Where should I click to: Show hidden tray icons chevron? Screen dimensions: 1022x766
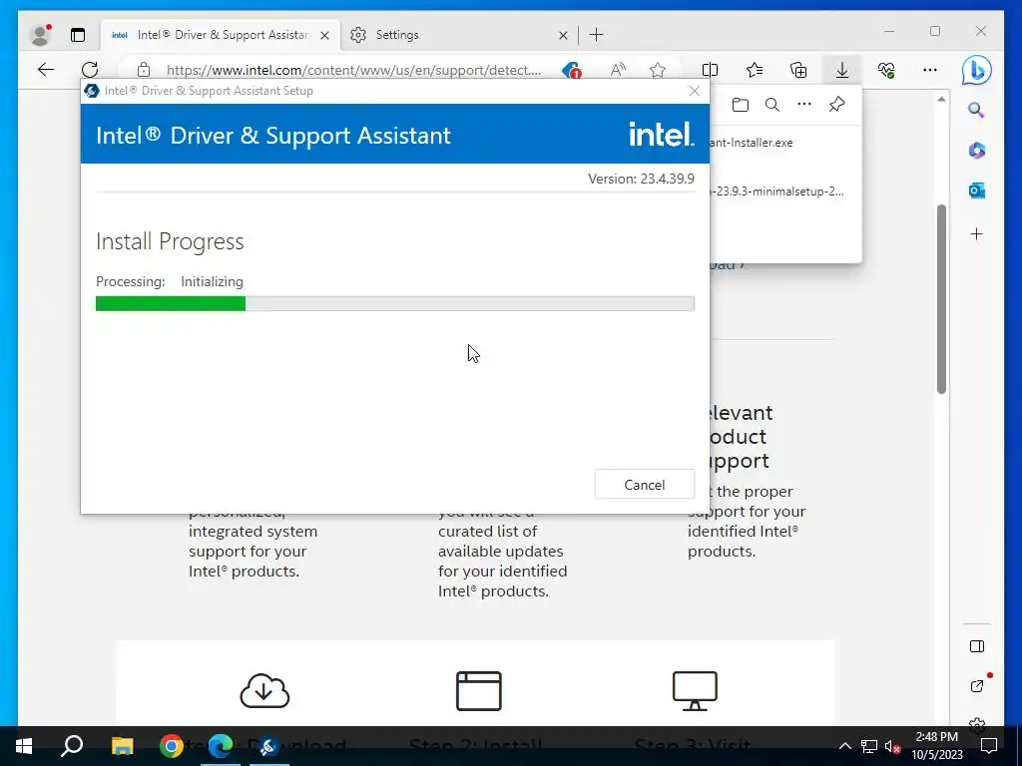(x=844, y=746)
